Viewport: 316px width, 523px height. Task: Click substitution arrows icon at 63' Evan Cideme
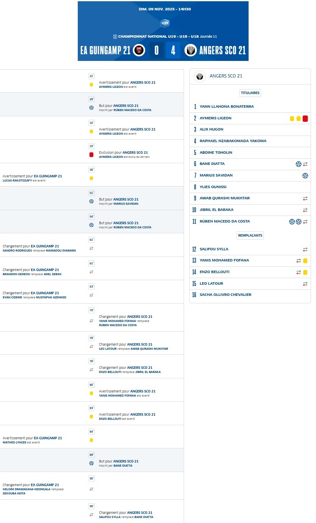point(91,295)
